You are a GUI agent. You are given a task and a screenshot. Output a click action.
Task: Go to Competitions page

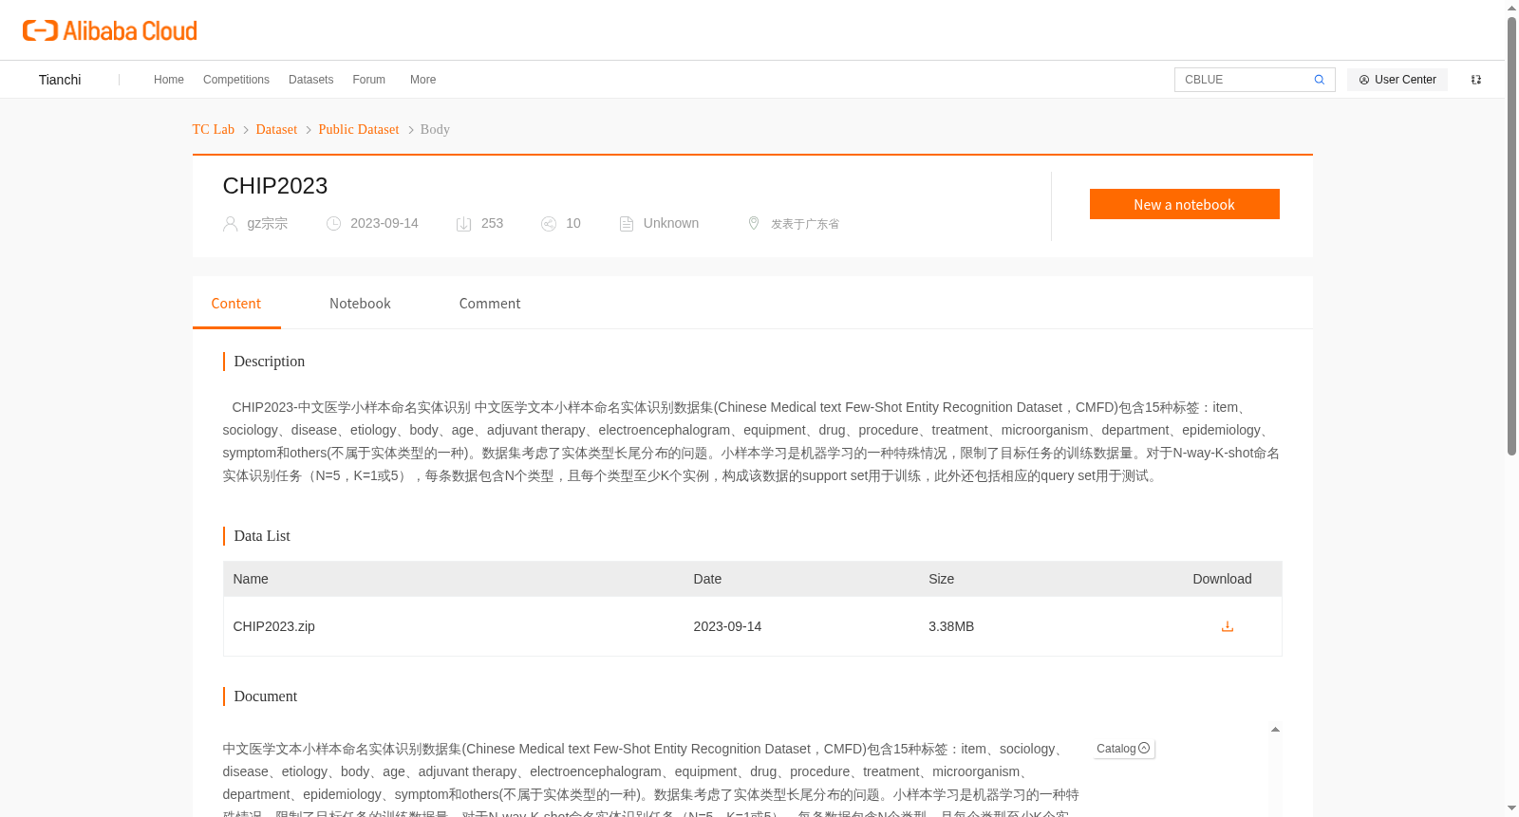236,80
